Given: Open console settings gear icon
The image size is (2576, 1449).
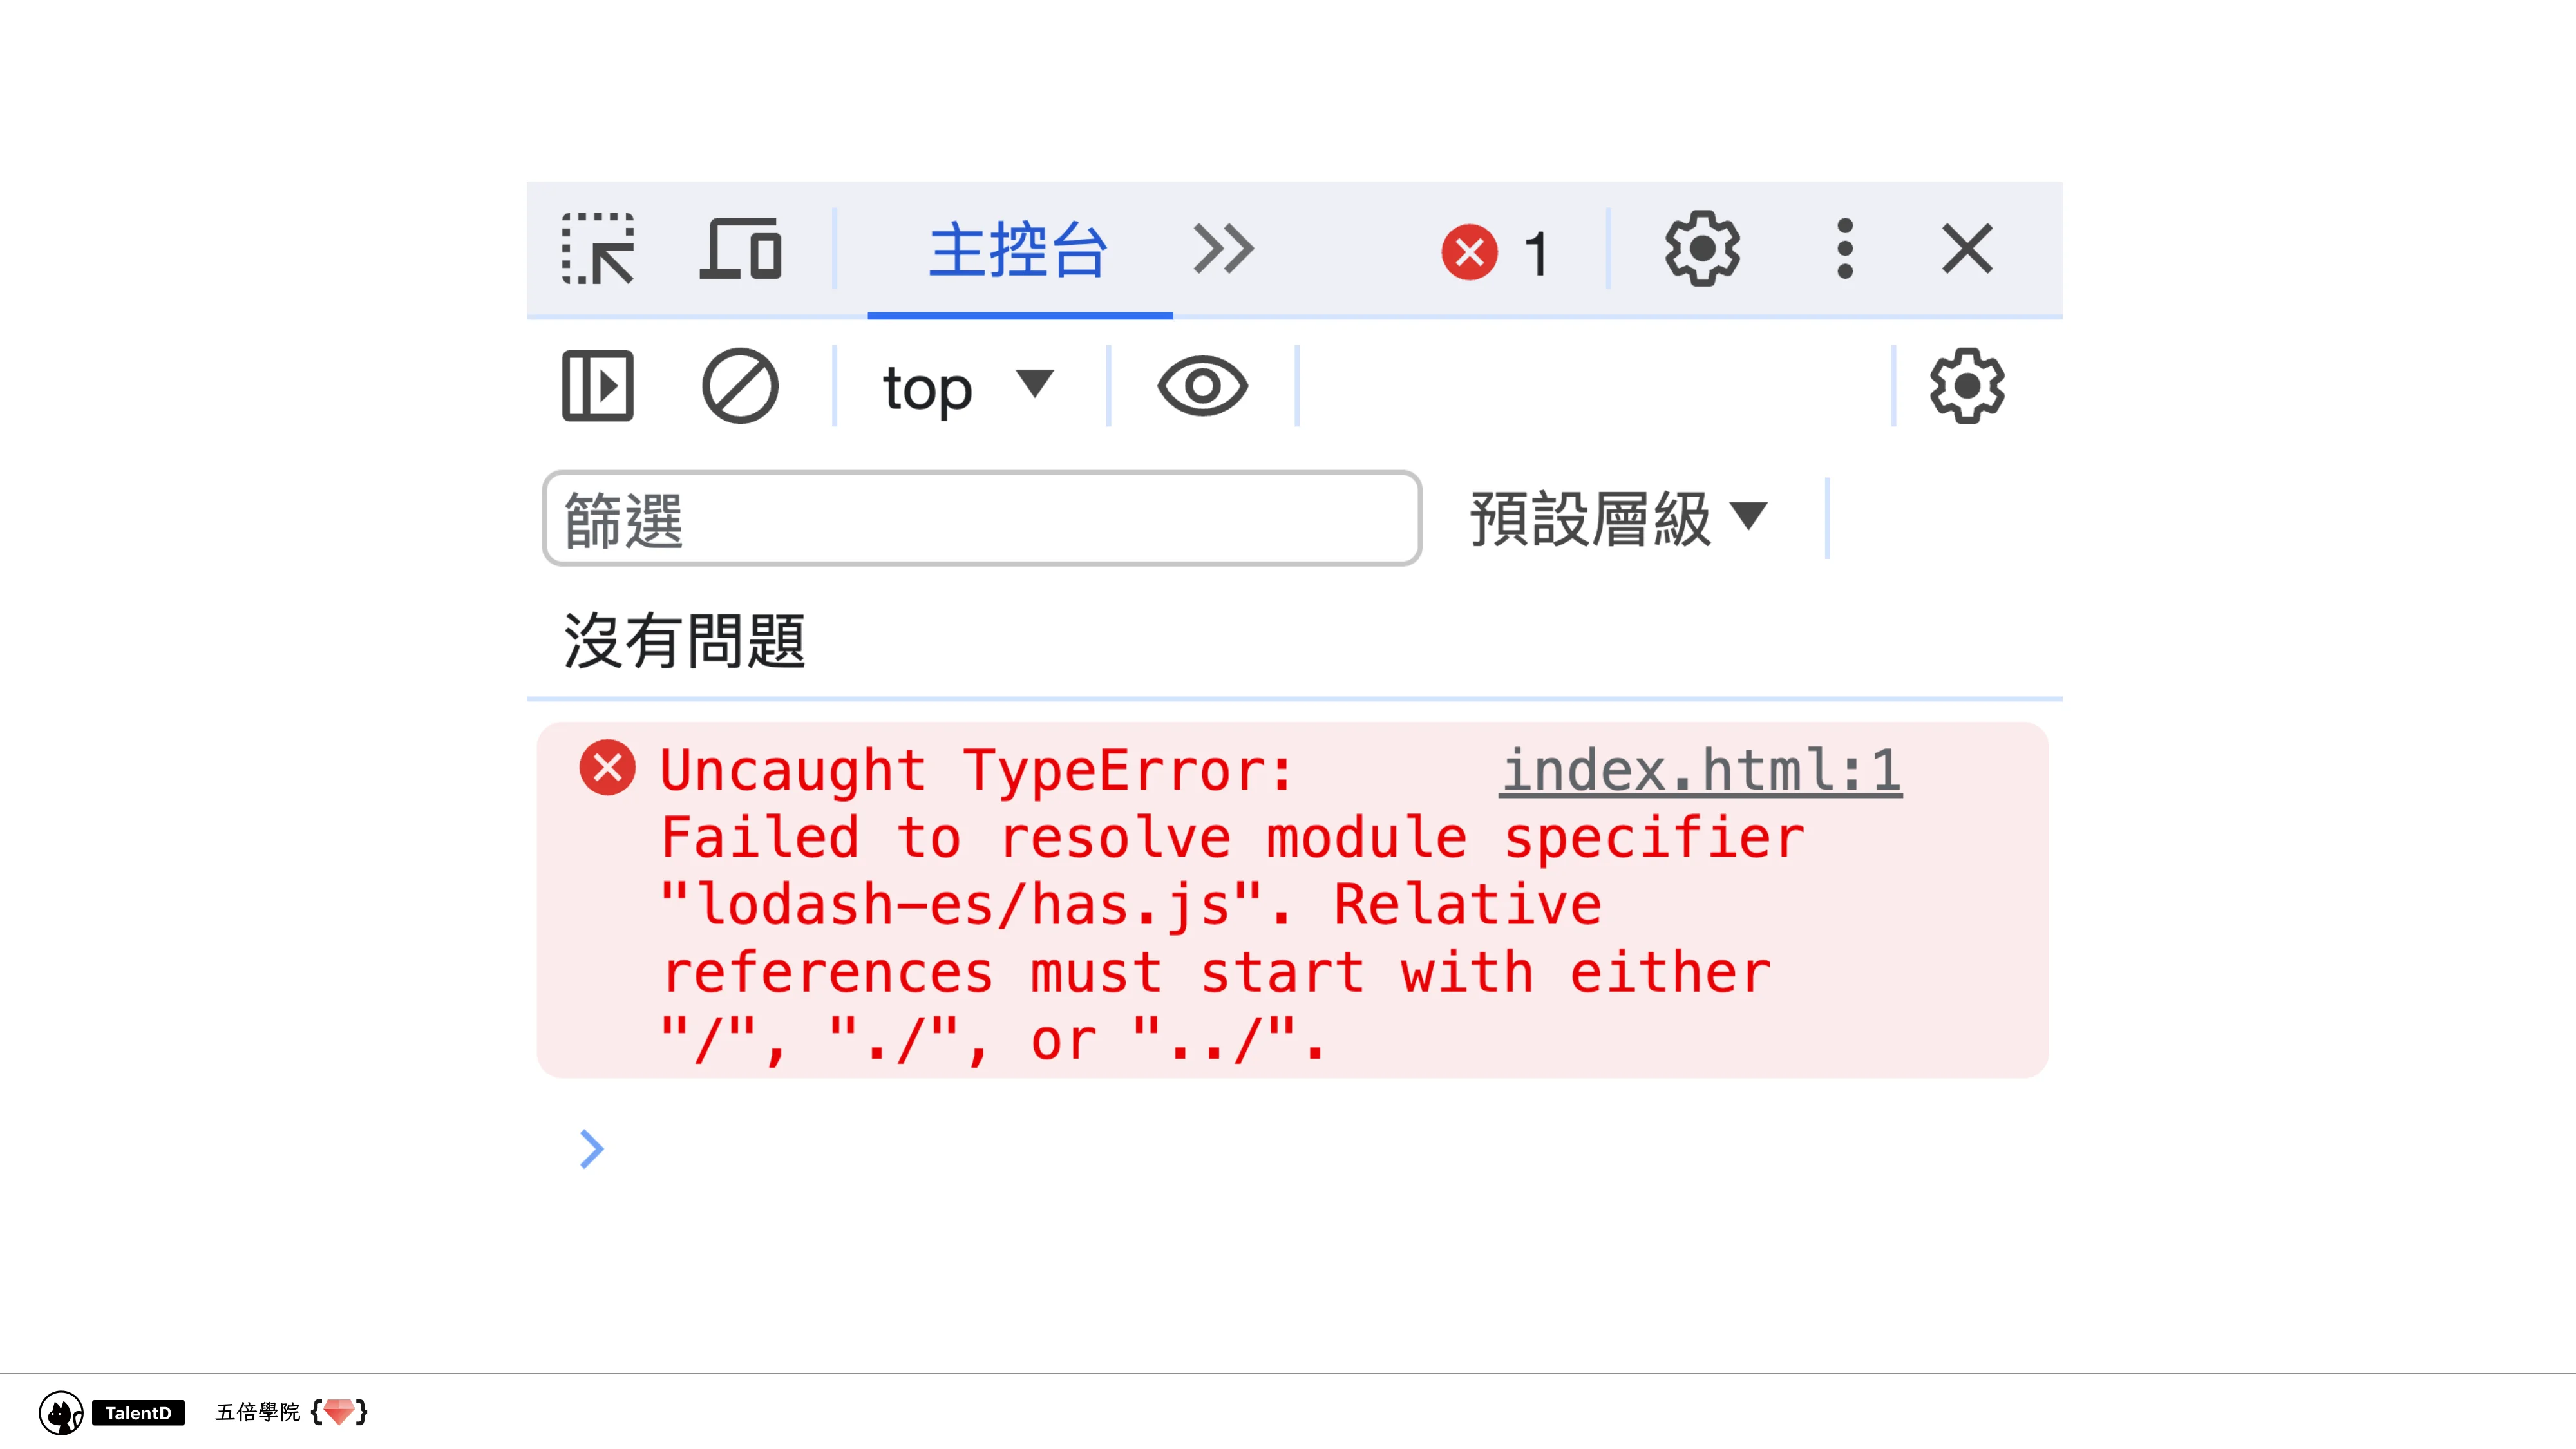Looking at the screenshot, I should (1966, 386).
